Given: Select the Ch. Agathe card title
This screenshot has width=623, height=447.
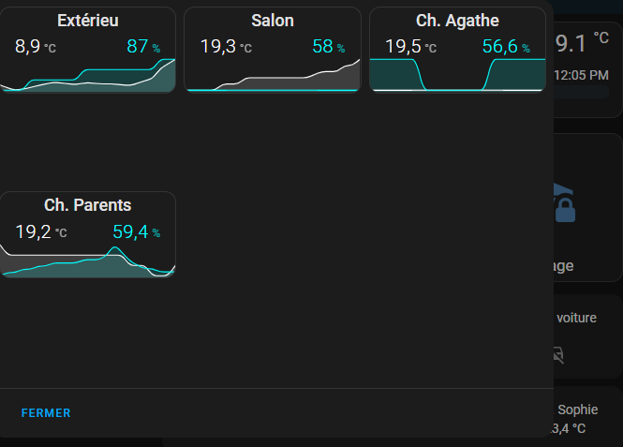Looking at the screenshot, I should [457, 21].
